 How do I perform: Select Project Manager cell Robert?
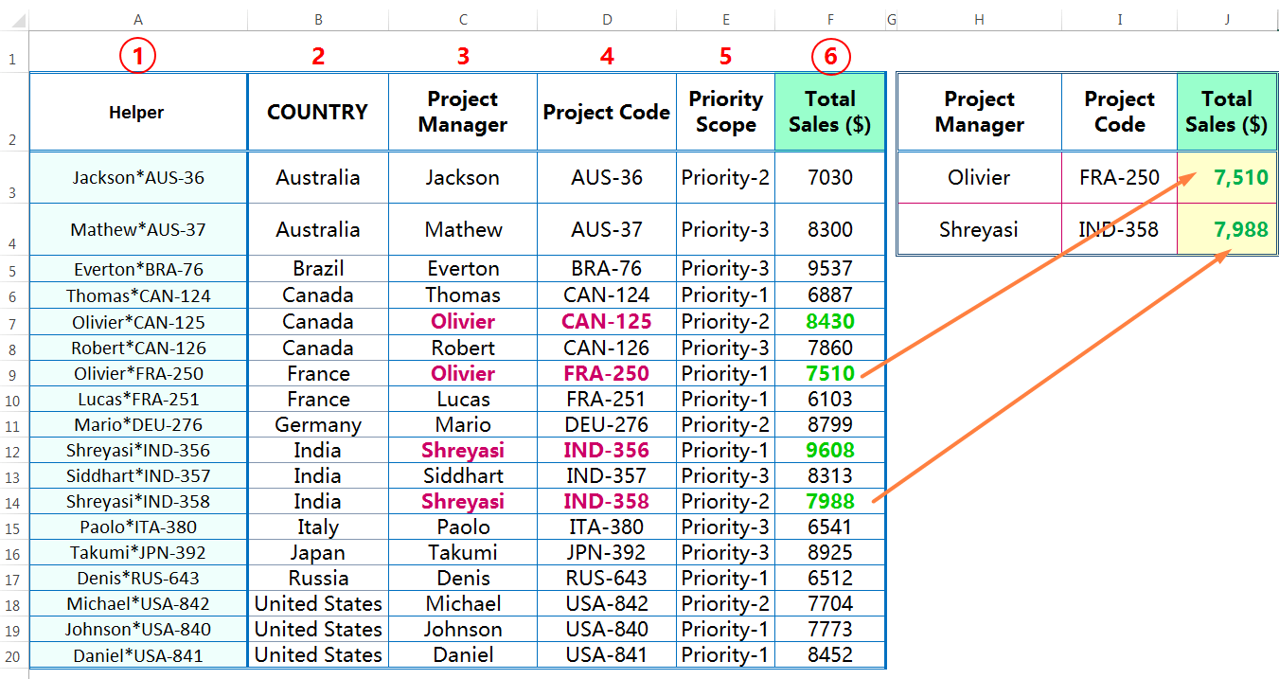click(463, 348)
